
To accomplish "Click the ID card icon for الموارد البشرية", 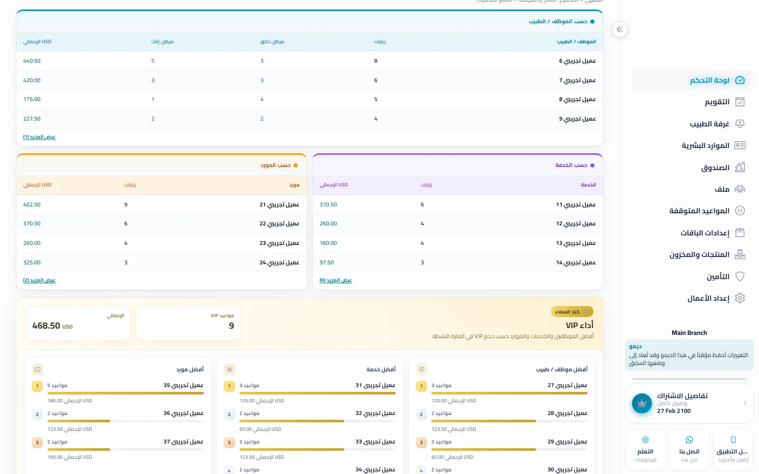I will click(x=740, y=145).
